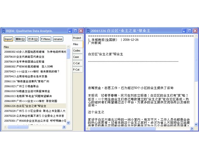Click the 删除(D) delete button
Viewport: 199px width, 159px height.
[20, 39]
